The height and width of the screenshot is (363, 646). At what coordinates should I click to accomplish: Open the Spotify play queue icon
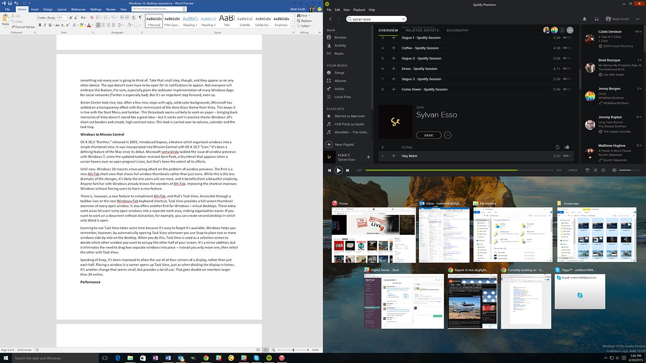point(587,170)
